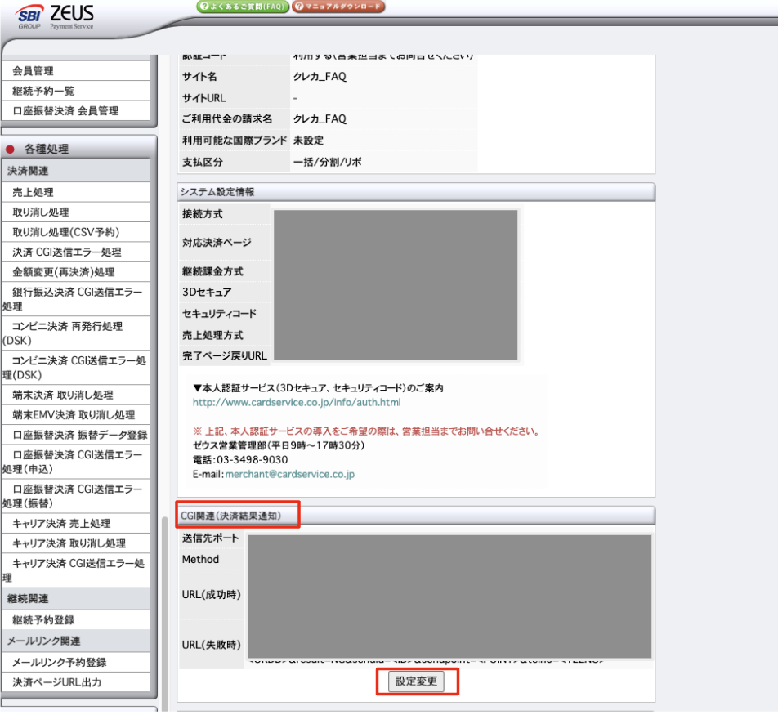Open 継続予約登録 menu item
Viewport: 778px width, 715px height.
76,619
